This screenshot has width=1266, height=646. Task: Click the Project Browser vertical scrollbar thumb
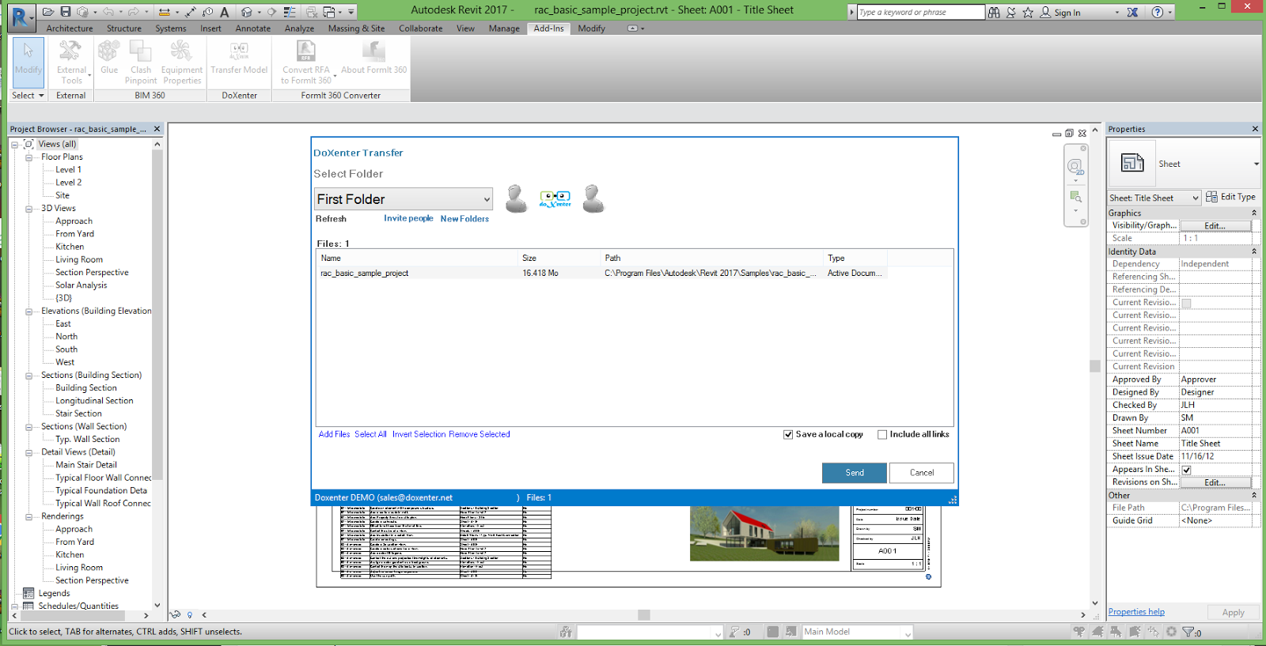click(x=157, y=315)
